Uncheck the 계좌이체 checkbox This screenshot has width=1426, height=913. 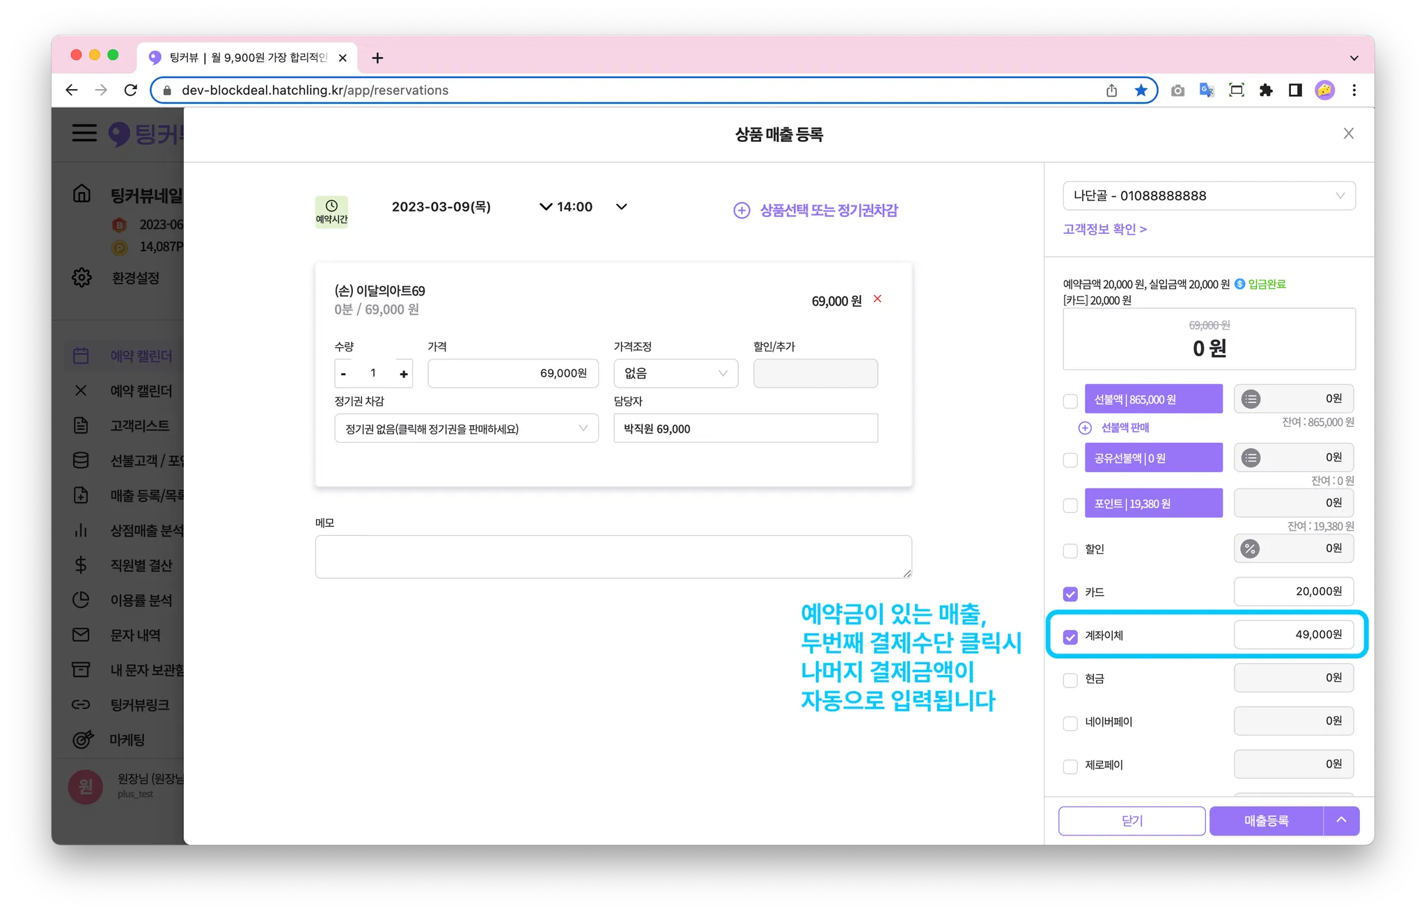(1070, 637)
